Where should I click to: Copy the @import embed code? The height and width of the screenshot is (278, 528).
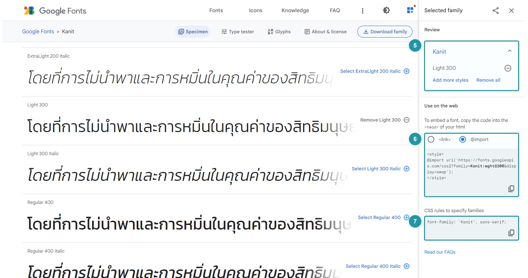click(x=511, y=189)
